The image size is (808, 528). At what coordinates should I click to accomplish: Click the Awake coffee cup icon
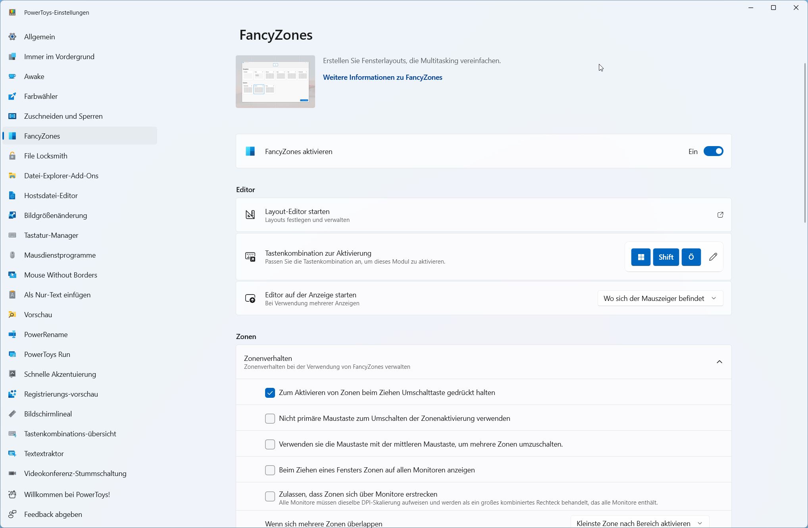pos(12,77)
